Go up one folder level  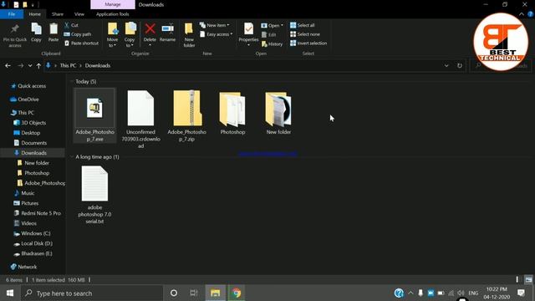(x=38, y=65)
